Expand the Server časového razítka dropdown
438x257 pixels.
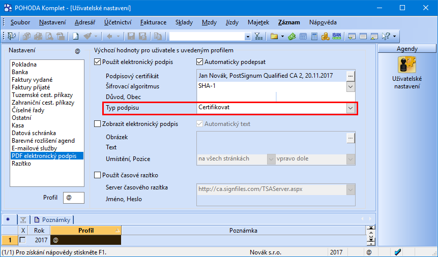tap(351, 190)
